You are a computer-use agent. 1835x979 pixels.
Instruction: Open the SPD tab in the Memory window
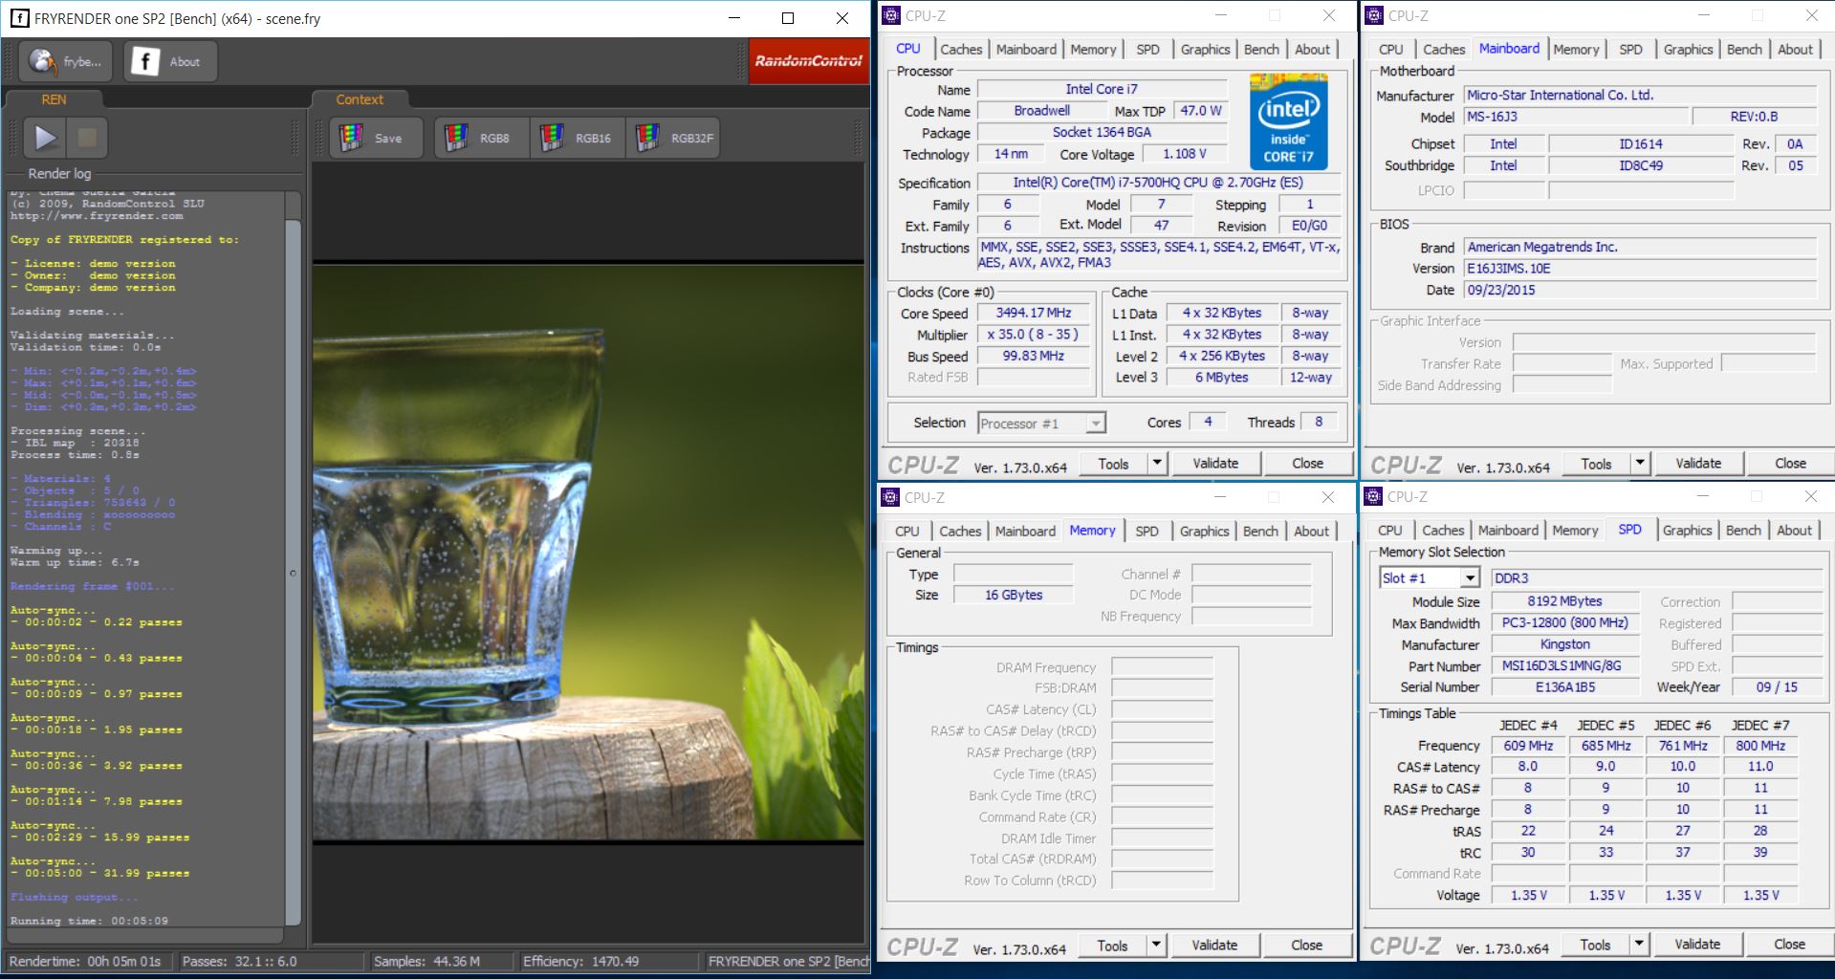(1147, 532)
